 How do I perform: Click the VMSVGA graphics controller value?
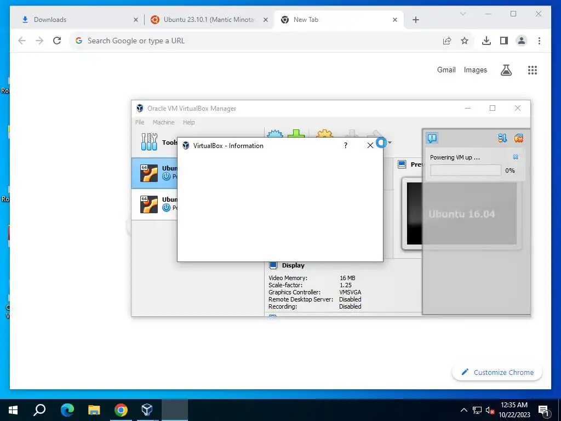(350, 292)
